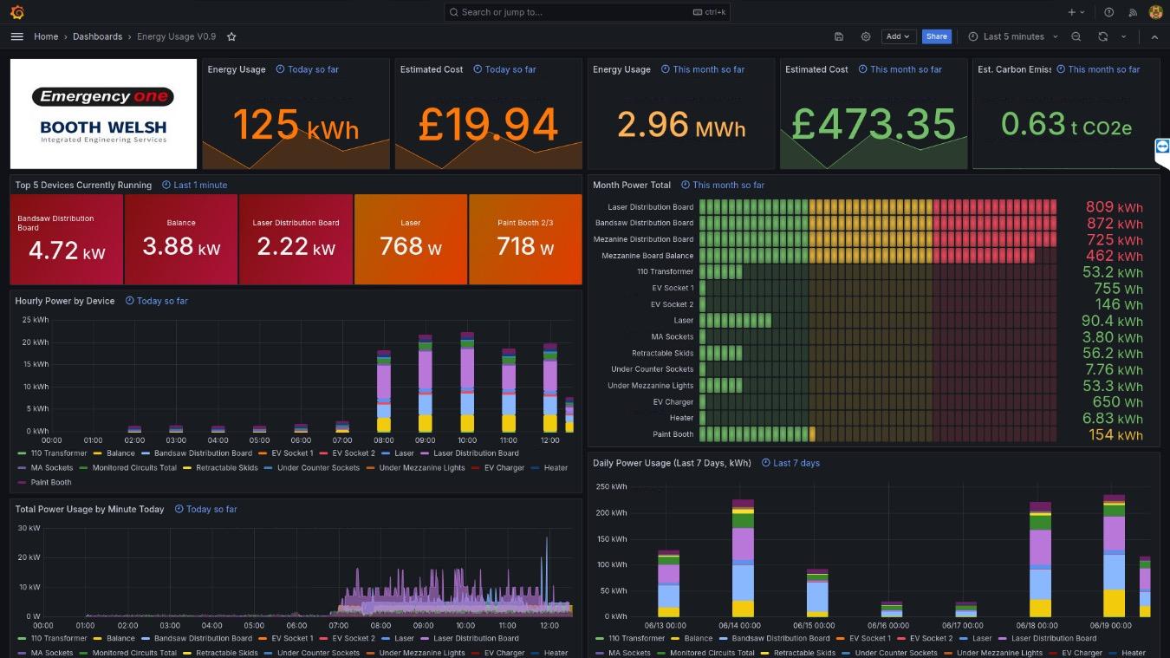The height and width of the screenshot is (658, 1170).
Task: Refresh the dashboard
Action: click(x=1102, y=36)
